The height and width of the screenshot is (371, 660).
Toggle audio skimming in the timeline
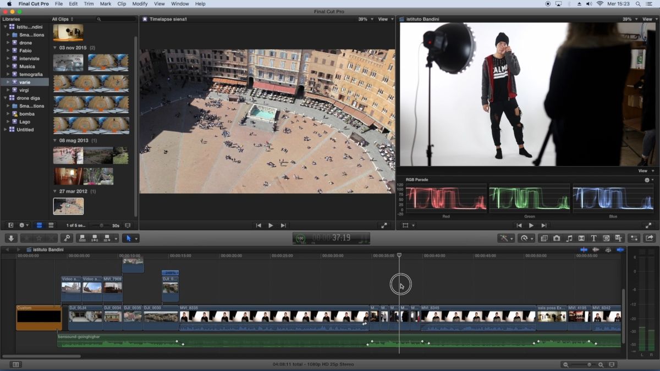click(x=596, y=250)
